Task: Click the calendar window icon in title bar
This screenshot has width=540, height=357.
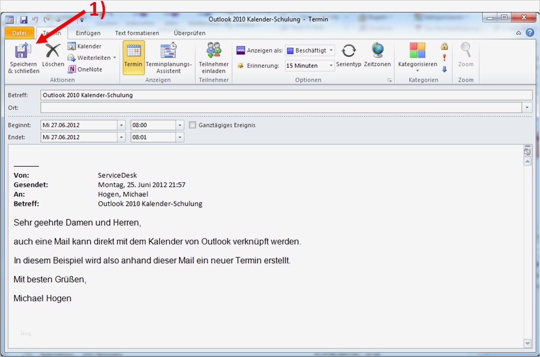Action: pos(9,20)
